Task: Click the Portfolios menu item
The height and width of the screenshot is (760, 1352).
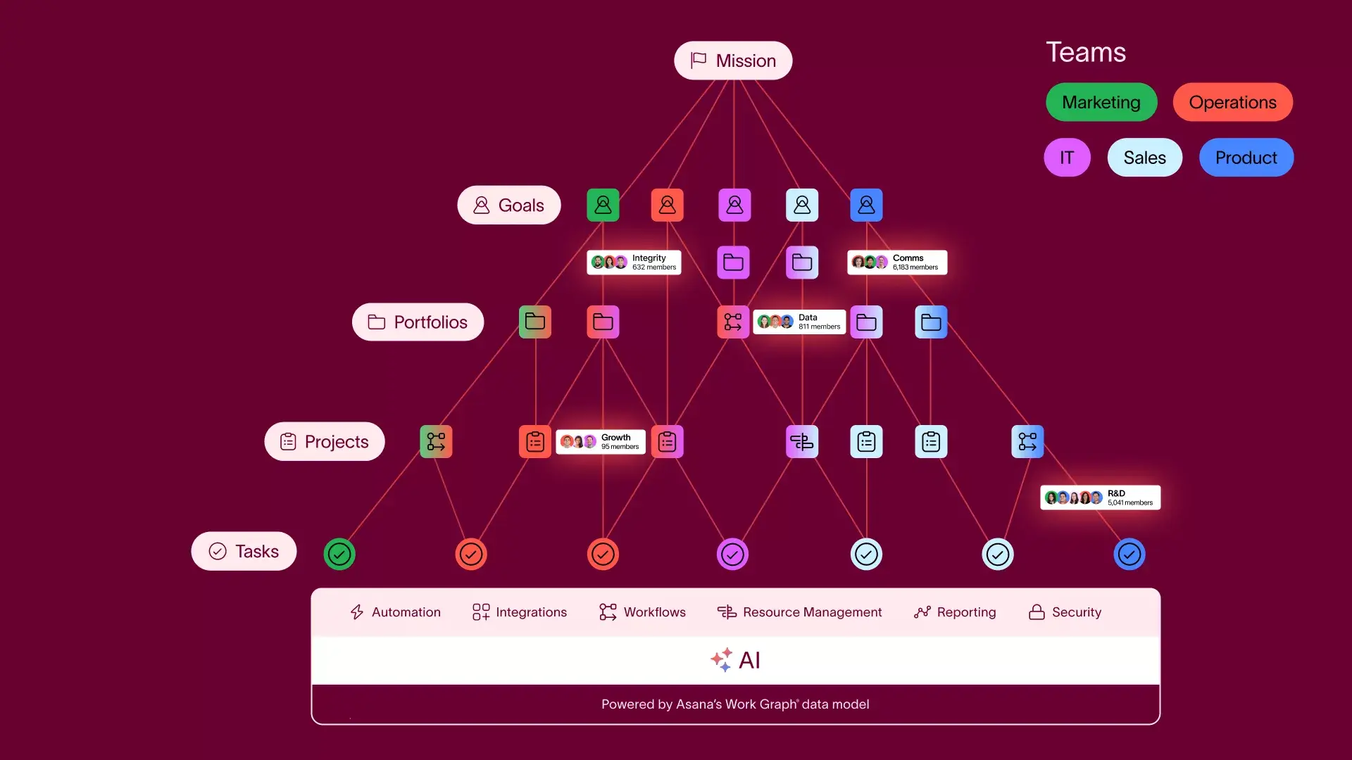Action: pos(418,322)
